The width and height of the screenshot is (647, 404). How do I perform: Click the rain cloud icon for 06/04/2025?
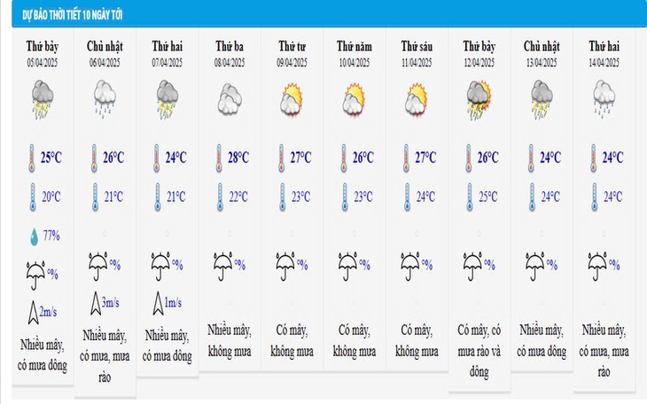coord(105,99)
